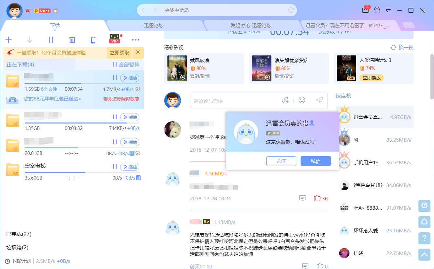
Task: Click the paper plane send icon
Action: (x=319, y=100)
